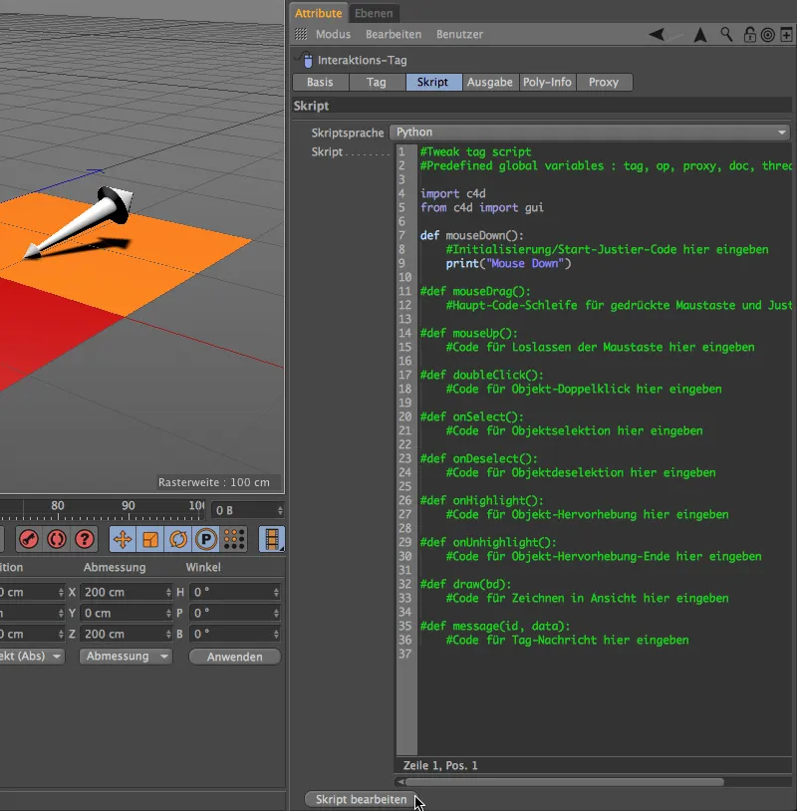Screen dimensions: 797x811
Task: Go back with the left arrow icon
Action: click(x=657, y=35)
